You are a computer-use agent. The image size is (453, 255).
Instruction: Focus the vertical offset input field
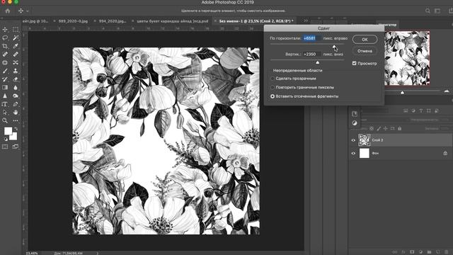click(x=311, y=54)
